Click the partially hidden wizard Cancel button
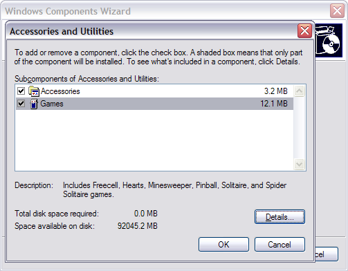Viewport: 348px width, 271px height. (327, 254)
